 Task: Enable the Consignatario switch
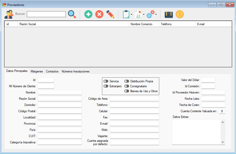coord(127,86)
